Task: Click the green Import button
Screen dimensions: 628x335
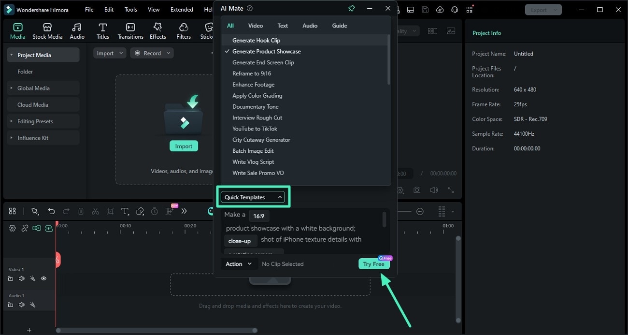Action: tap(184, 146)
